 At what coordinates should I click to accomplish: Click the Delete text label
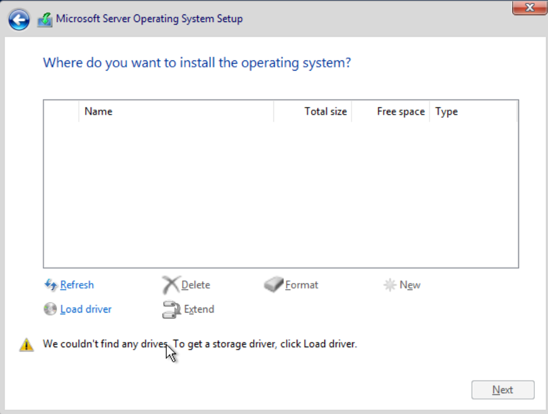click(x=196, y=285)
